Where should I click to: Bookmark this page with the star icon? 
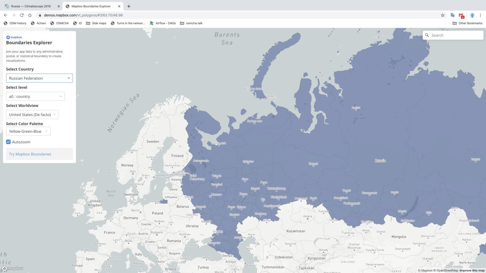click(x=443, y=15)
